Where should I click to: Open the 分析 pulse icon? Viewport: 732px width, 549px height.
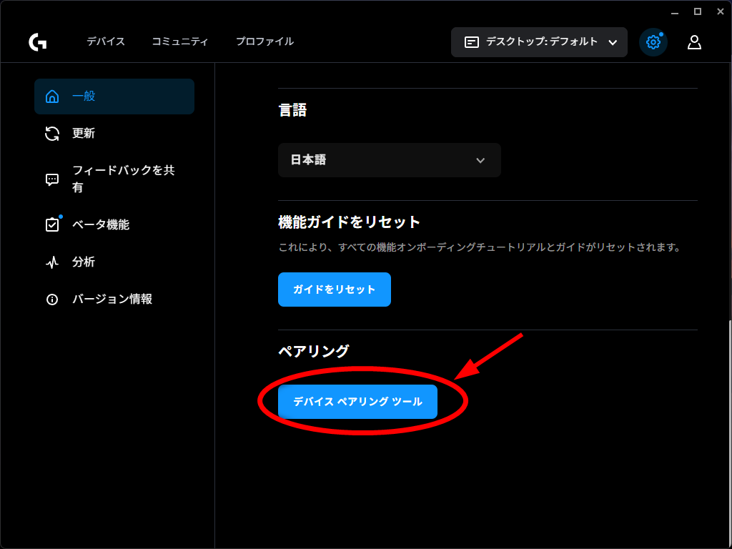click(x=52, y=262)
